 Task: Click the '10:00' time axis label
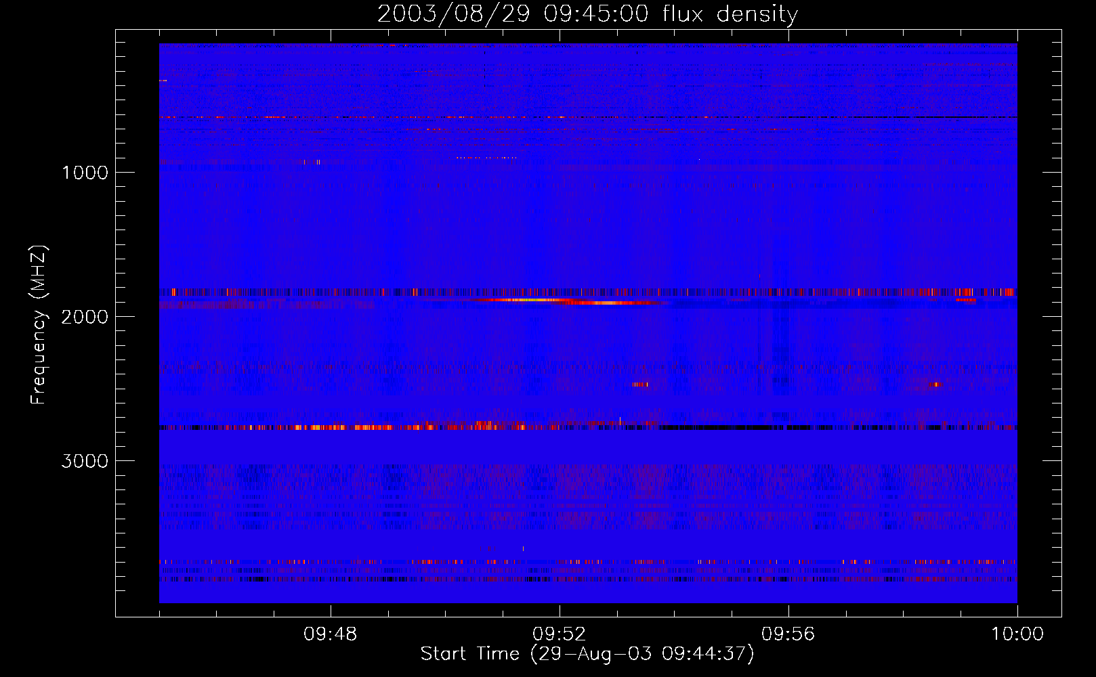(1017, 634)
